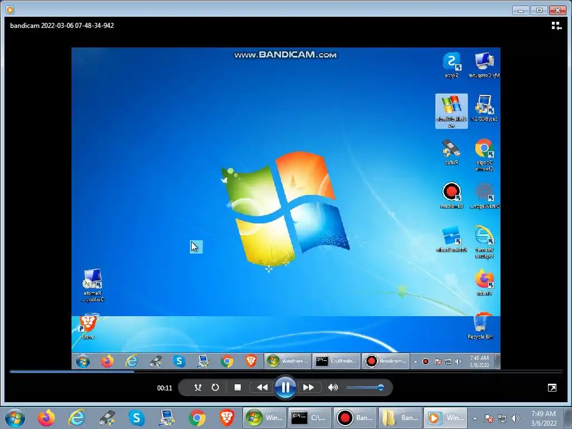Image resolution: width=572 pixels, height=429 pixels.
Task: Click the video seek bar
Action: coord(286,371)
